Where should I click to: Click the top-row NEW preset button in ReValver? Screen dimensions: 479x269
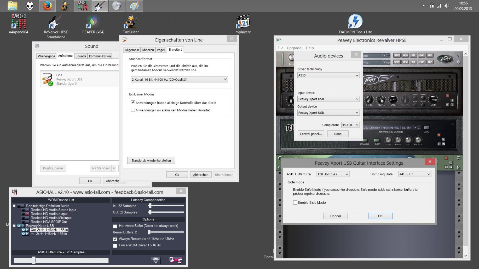pos(405,55)
